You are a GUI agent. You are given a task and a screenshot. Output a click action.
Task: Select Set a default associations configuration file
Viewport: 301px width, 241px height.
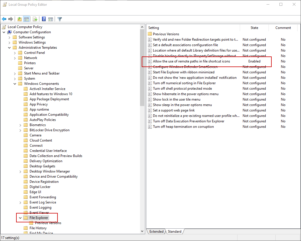185,45
